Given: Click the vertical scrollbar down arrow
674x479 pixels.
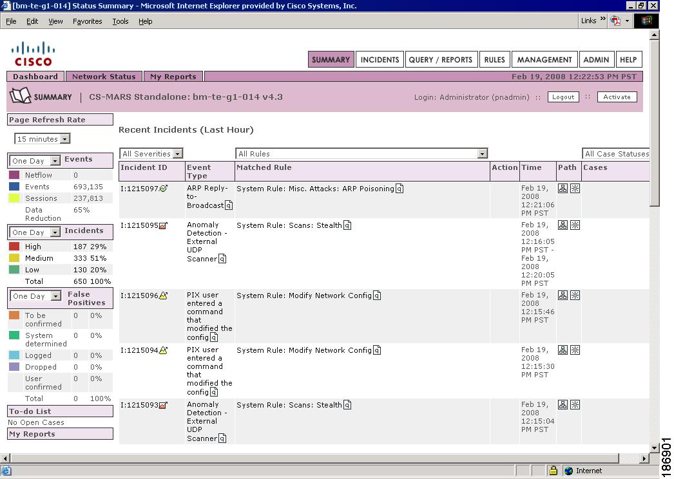Looking at the screenshot, I should (655, 447).
